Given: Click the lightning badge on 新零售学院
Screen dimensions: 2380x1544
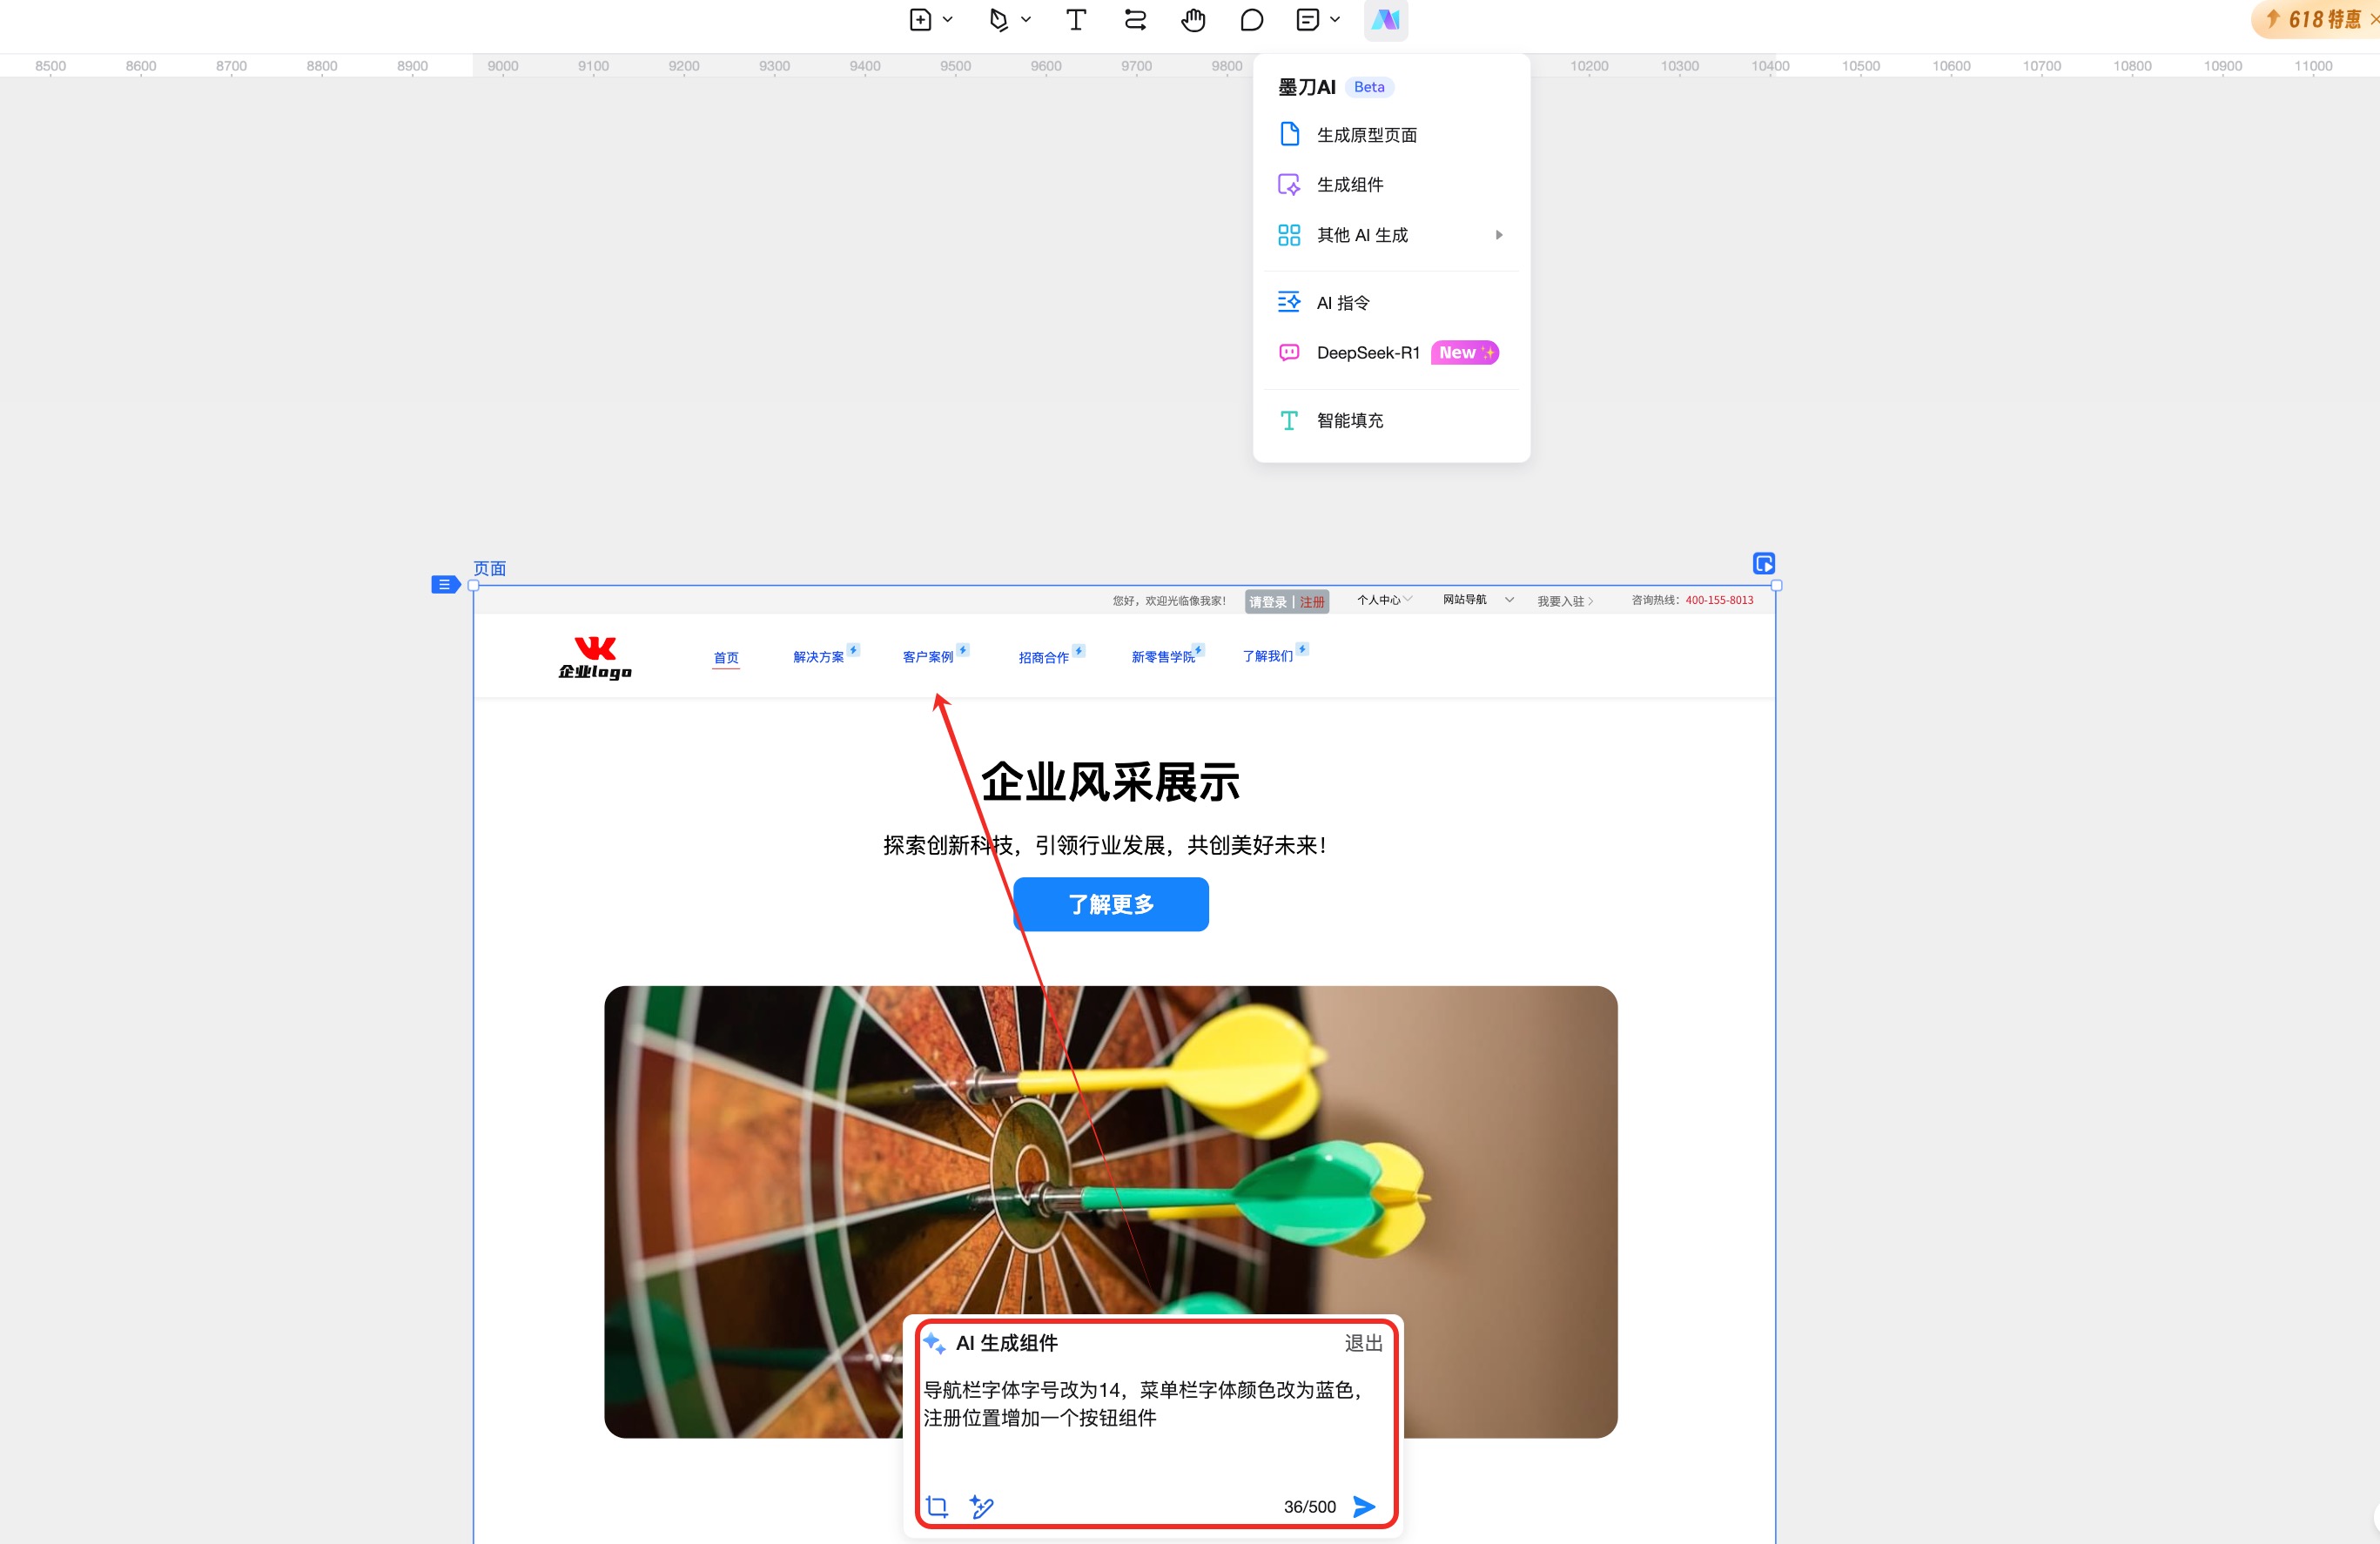Looking at the screenshot, I should pyautogui.click(x=1198, y=650).
